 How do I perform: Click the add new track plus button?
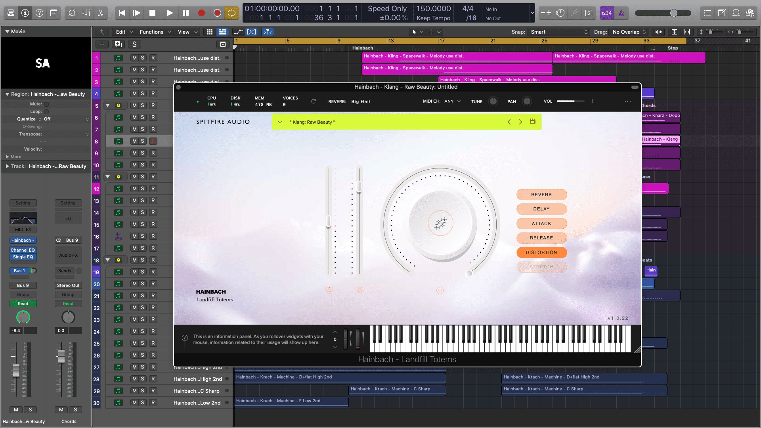click(x=102, y=44)
